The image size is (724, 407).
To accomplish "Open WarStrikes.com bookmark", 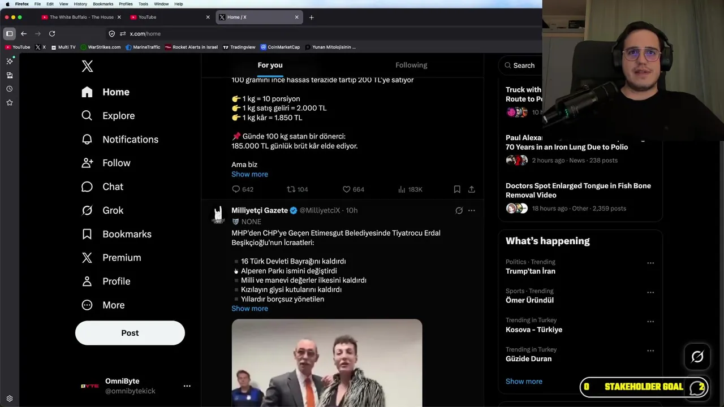I will point(101,47).
